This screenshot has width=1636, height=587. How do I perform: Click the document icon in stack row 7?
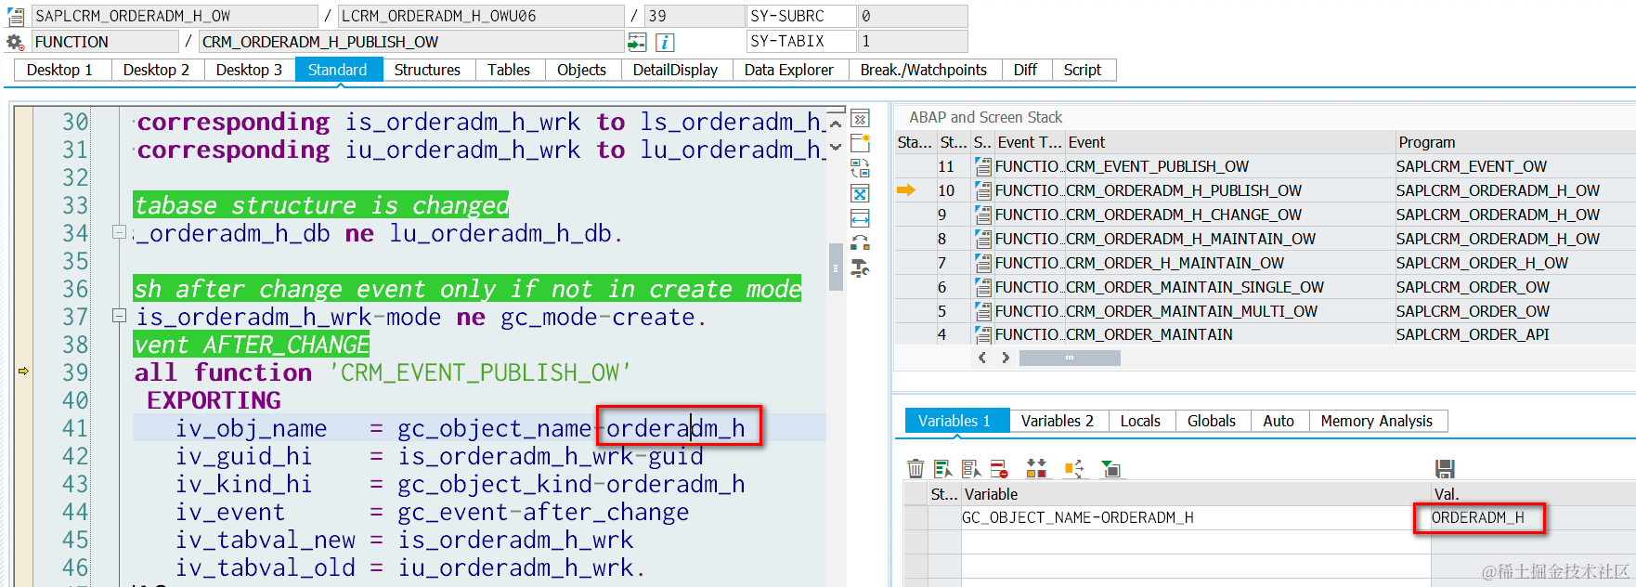point(982,263)
